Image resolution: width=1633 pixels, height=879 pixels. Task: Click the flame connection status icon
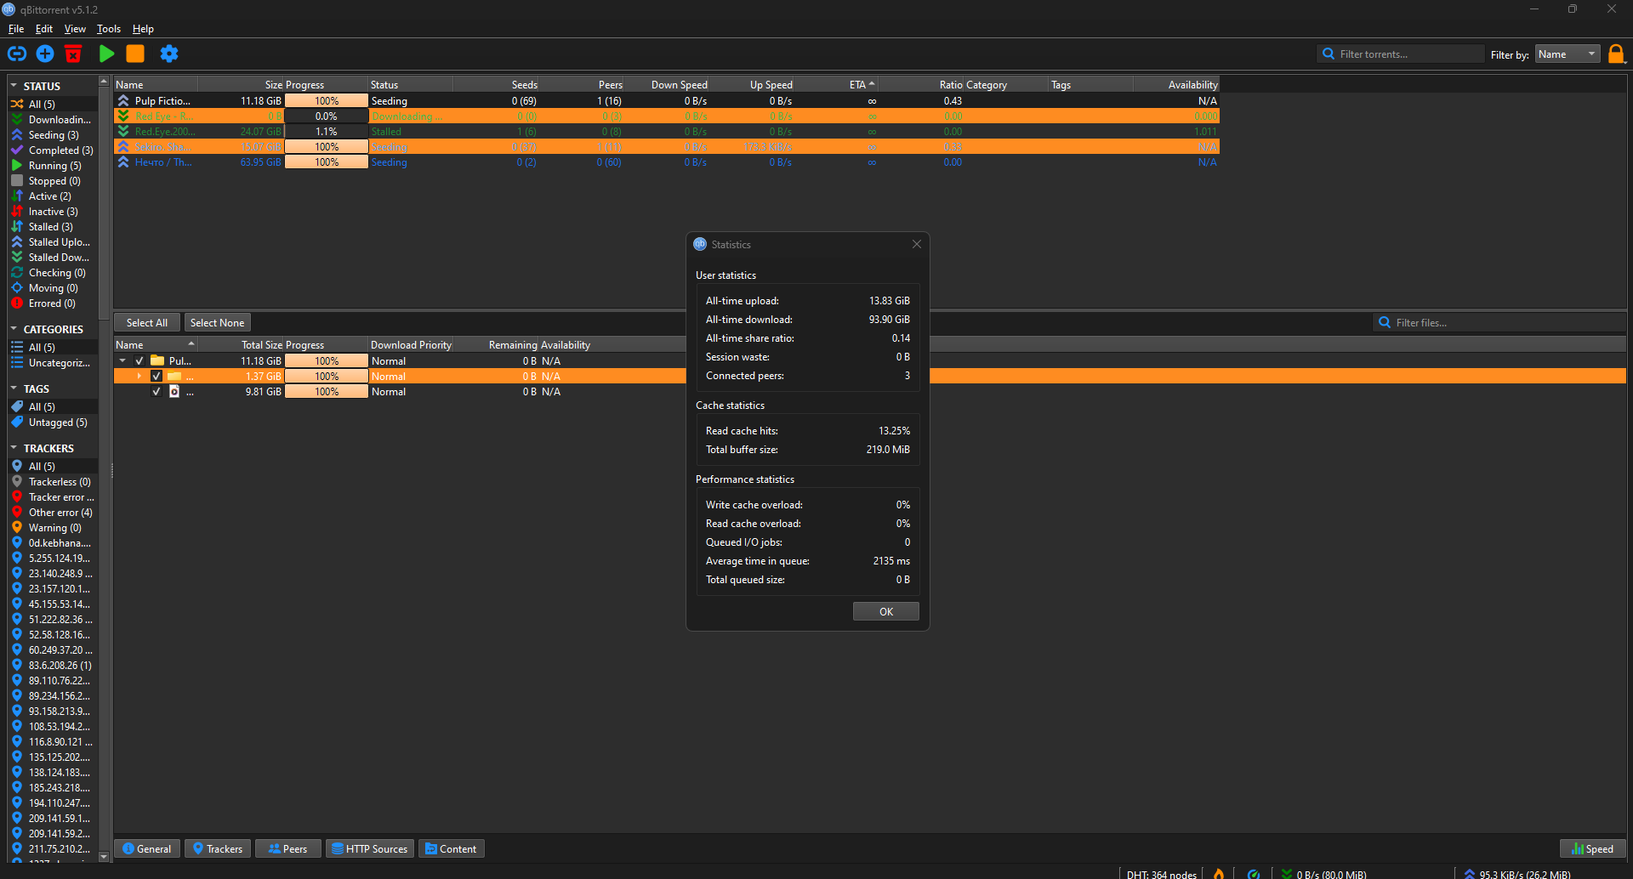[1219, 873]
